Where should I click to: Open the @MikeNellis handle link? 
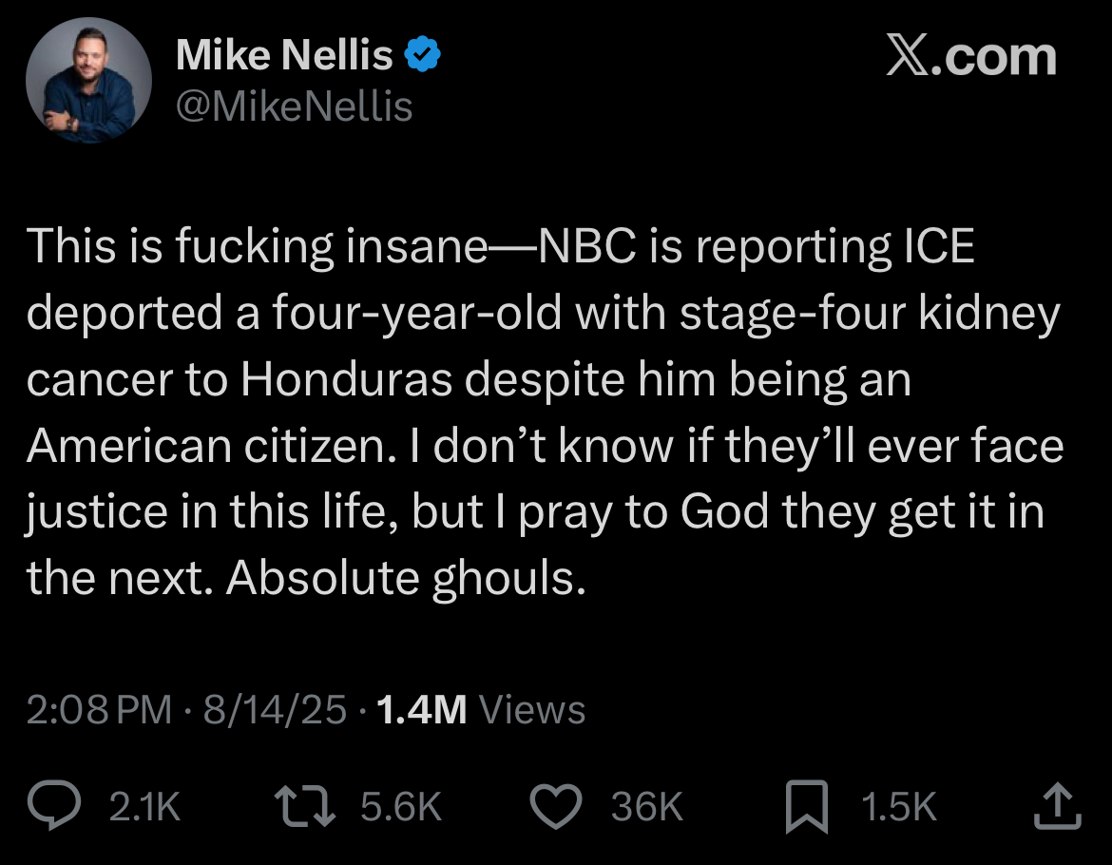(x=295, y=106)
